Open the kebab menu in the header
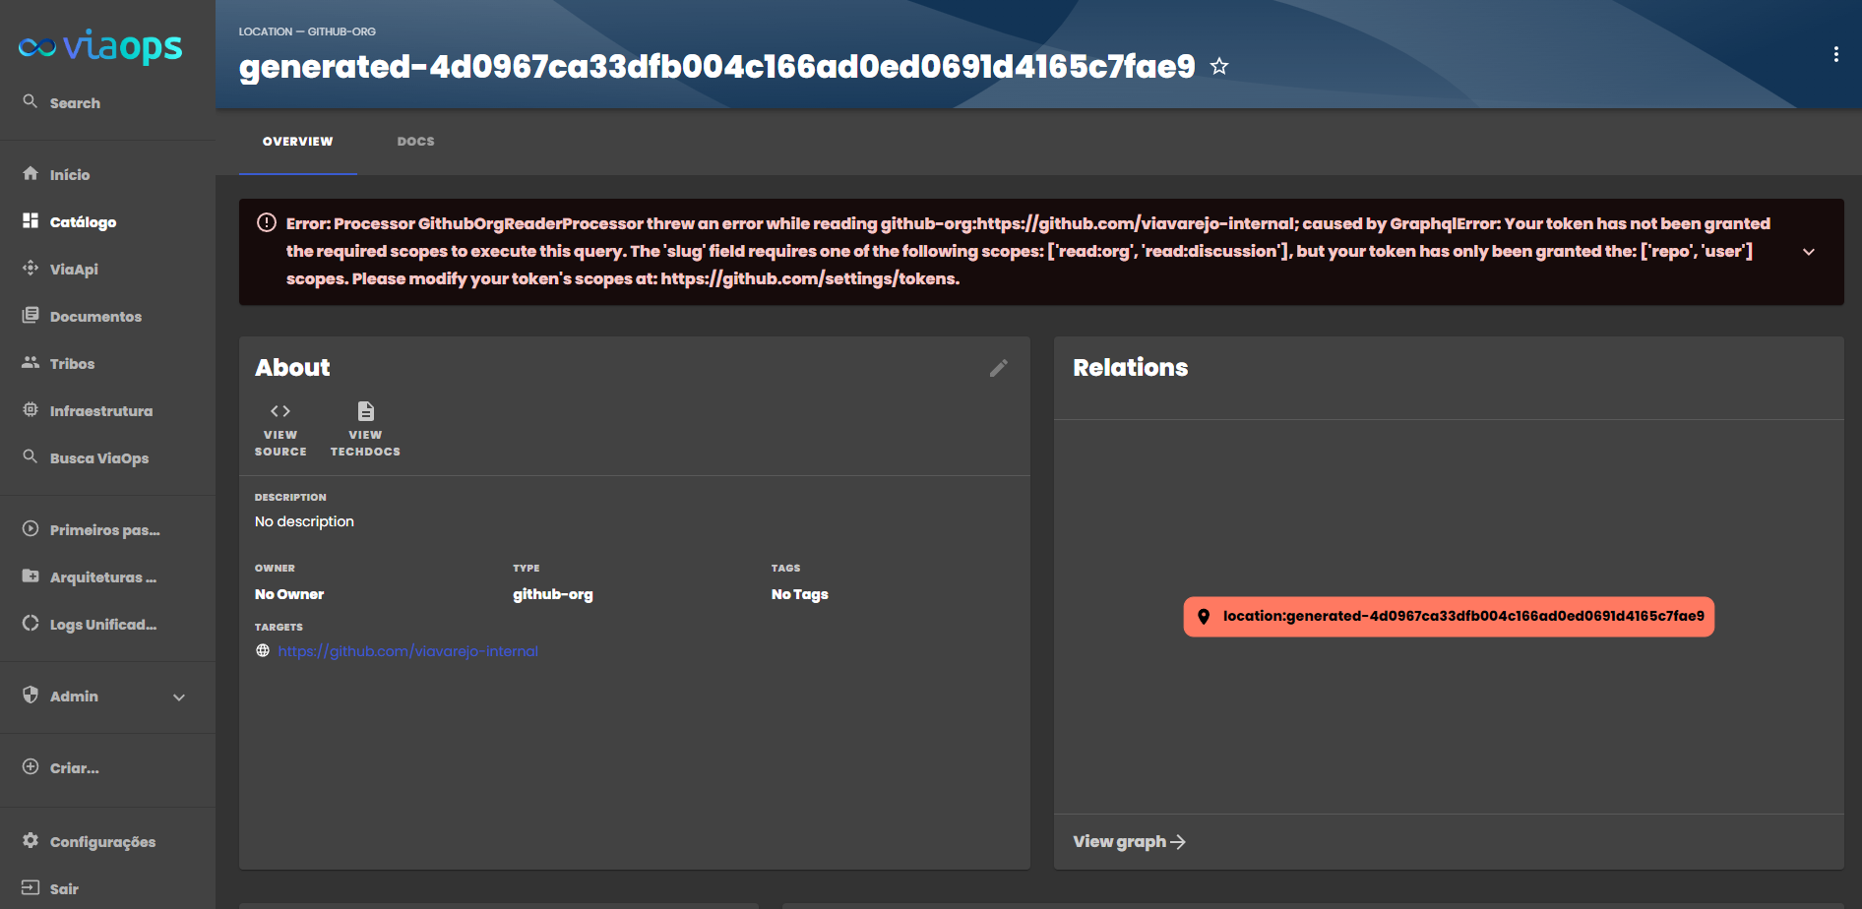 1835,53
